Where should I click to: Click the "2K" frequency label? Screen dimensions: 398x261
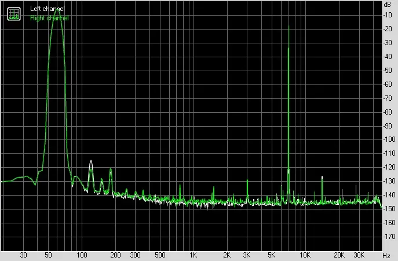pyautogui.click(x=227, y=255)
